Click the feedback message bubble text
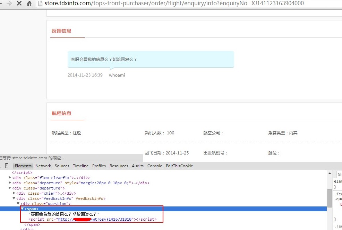This screenshot has width=342, height=230. [x=104, y=60]
